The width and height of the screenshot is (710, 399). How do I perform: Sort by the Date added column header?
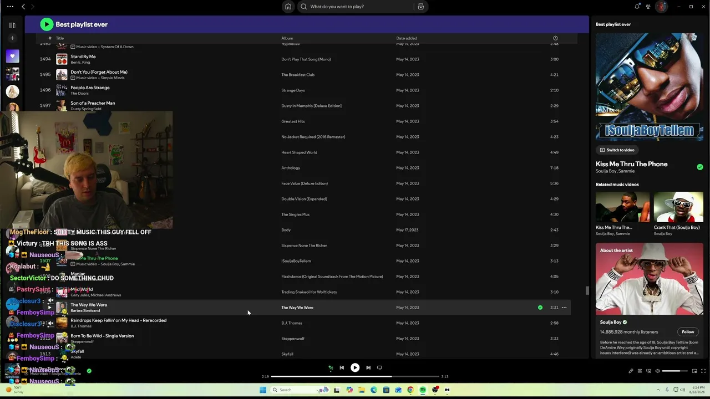click(x=407, y=38)
